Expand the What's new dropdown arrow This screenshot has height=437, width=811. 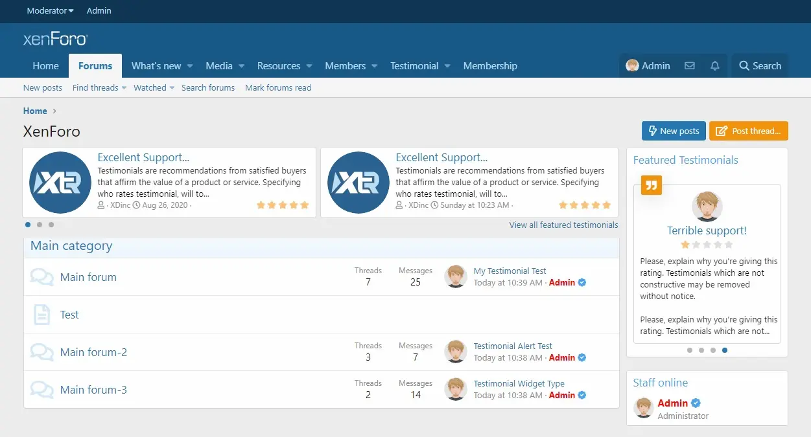coord(190,66)
